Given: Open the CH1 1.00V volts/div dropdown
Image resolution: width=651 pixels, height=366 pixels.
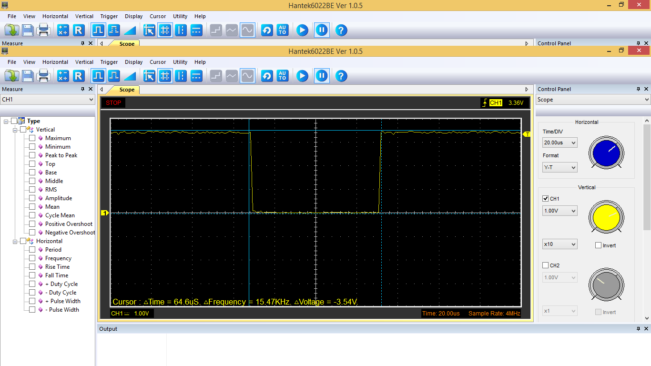Looking at the screenshot, I should (560, 211).
